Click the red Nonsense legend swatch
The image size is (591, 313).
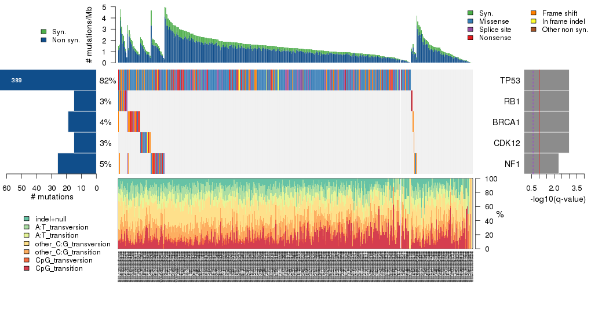click(470, 38)
